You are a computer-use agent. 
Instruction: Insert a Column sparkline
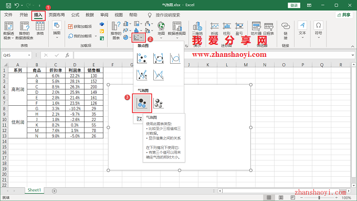pos(227,28)
